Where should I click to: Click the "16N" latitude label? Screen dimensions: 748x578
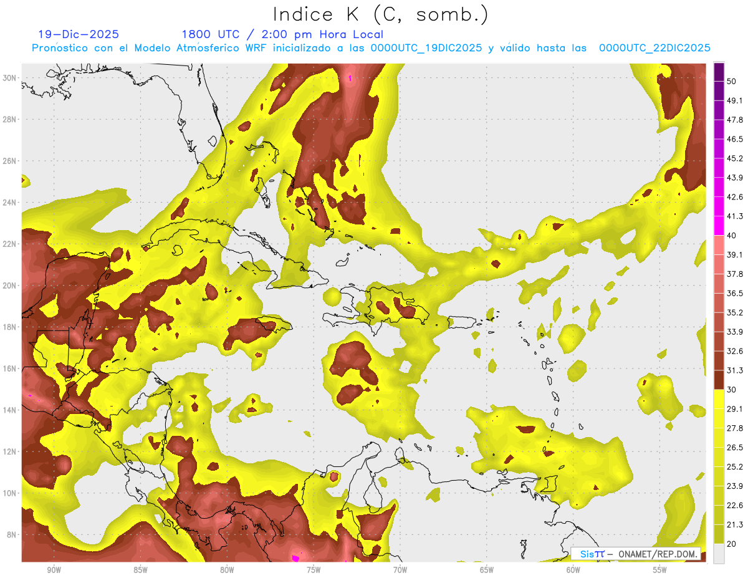click(x=9, y=368)
